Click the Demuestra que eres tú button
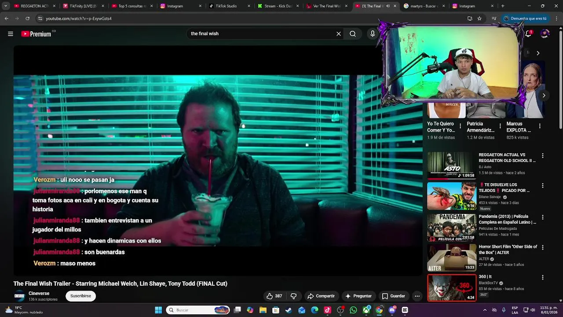Screen dimensions: 563x317 526,18
